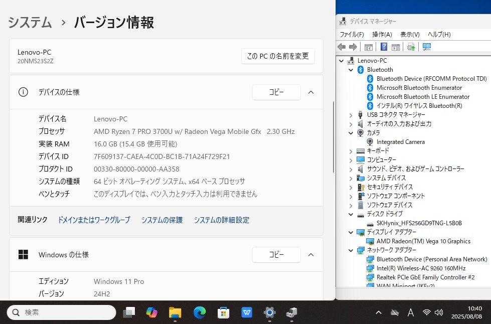
Task: Expand システム デバイス category
Action: tap(351, 179)
